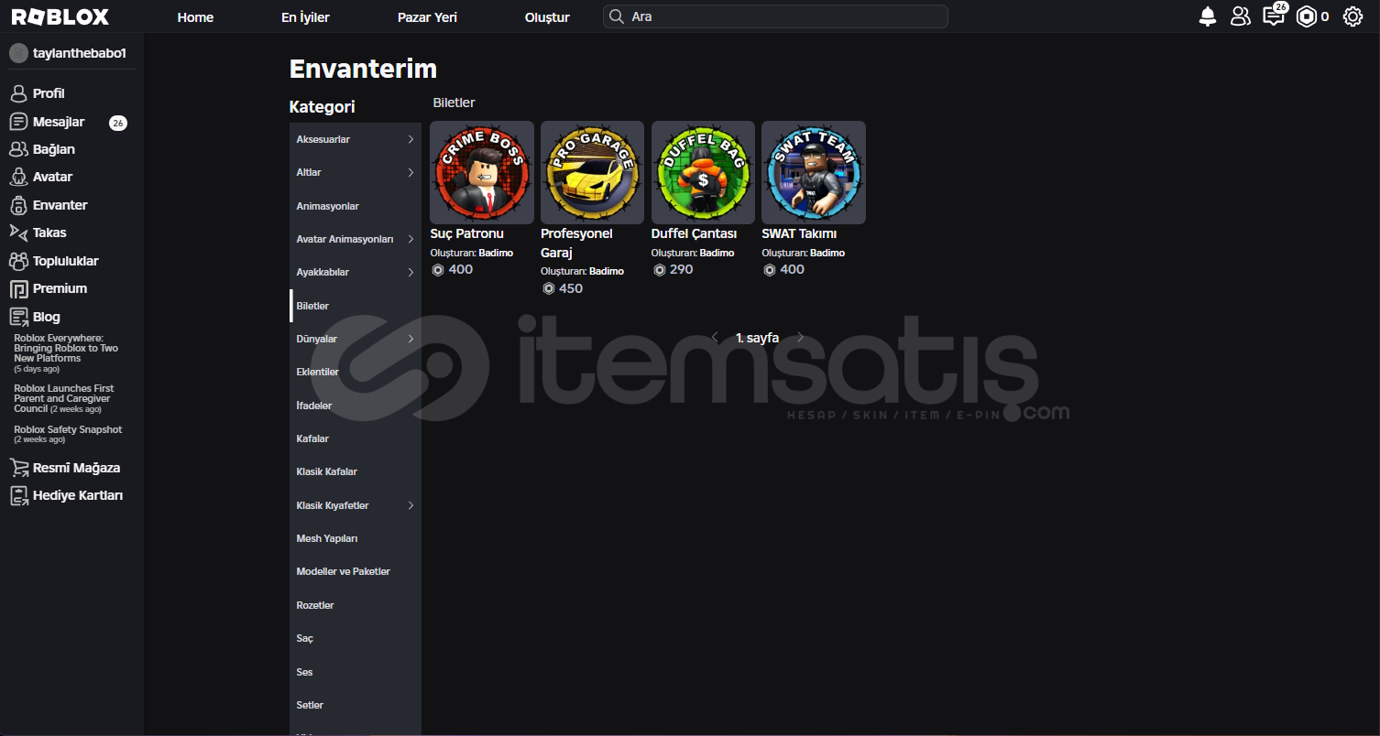Open the Duffel Çantası item link
1380x736 pixels.
[695, 233]
